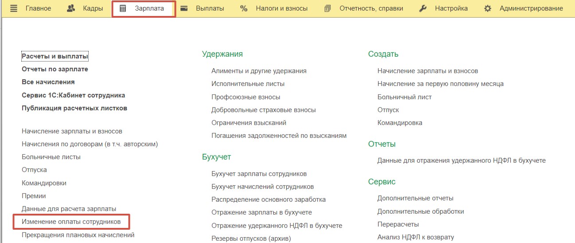The image size is (575, 243).
Task: Open the Премии journal
Action: (34, 196)
